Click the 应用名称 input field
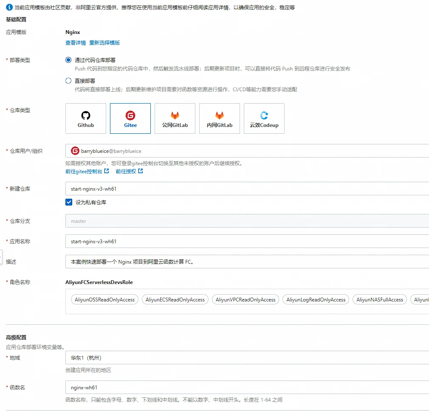Screen dimensions: 429x411 [x=247, y=242]
